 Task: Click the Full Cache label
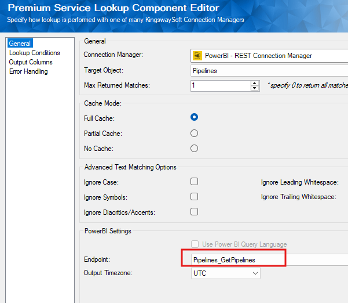coord(99,118)
